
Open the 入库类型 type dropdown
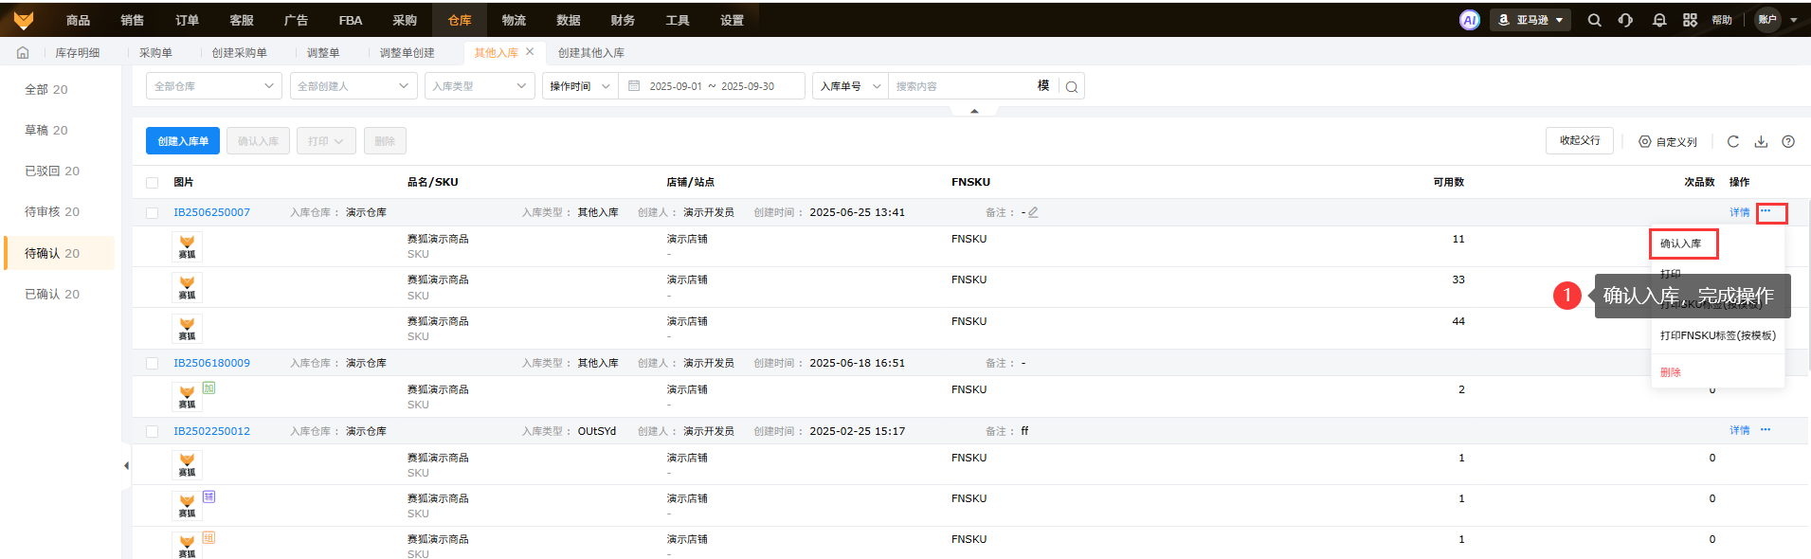click(480, 86)
